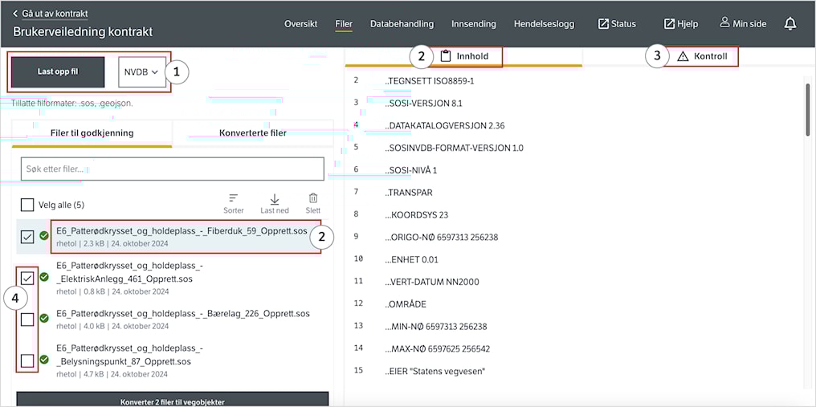Click the Brukerveiledning kontrakt title
Viewport: 816px width, 407px height.
click(x=83, y=32)
